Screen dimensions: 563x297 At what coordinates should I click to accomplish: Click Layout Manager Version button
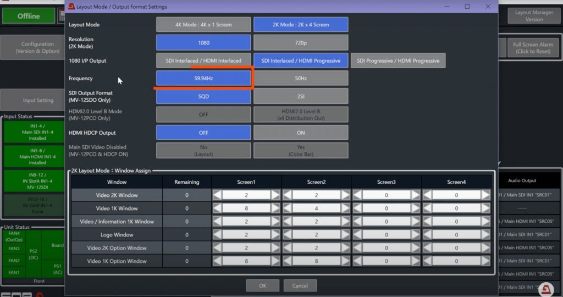coord(534,16)
